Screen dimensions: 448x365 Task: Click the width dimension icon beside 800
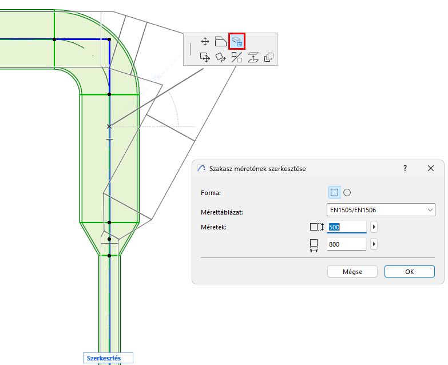[314, 245]
